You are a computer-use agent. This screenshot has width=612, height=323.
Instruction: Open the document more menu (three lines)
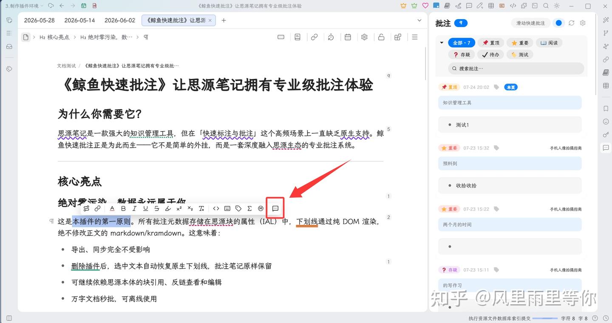pos(415,37)
